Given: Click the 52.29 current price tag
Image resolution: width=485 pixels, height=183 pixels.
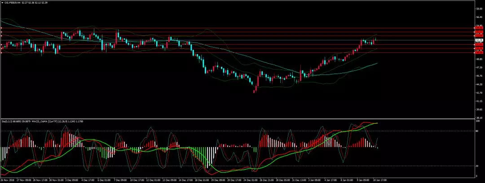Looking at the screenshot, I should [x=479, y=40].
